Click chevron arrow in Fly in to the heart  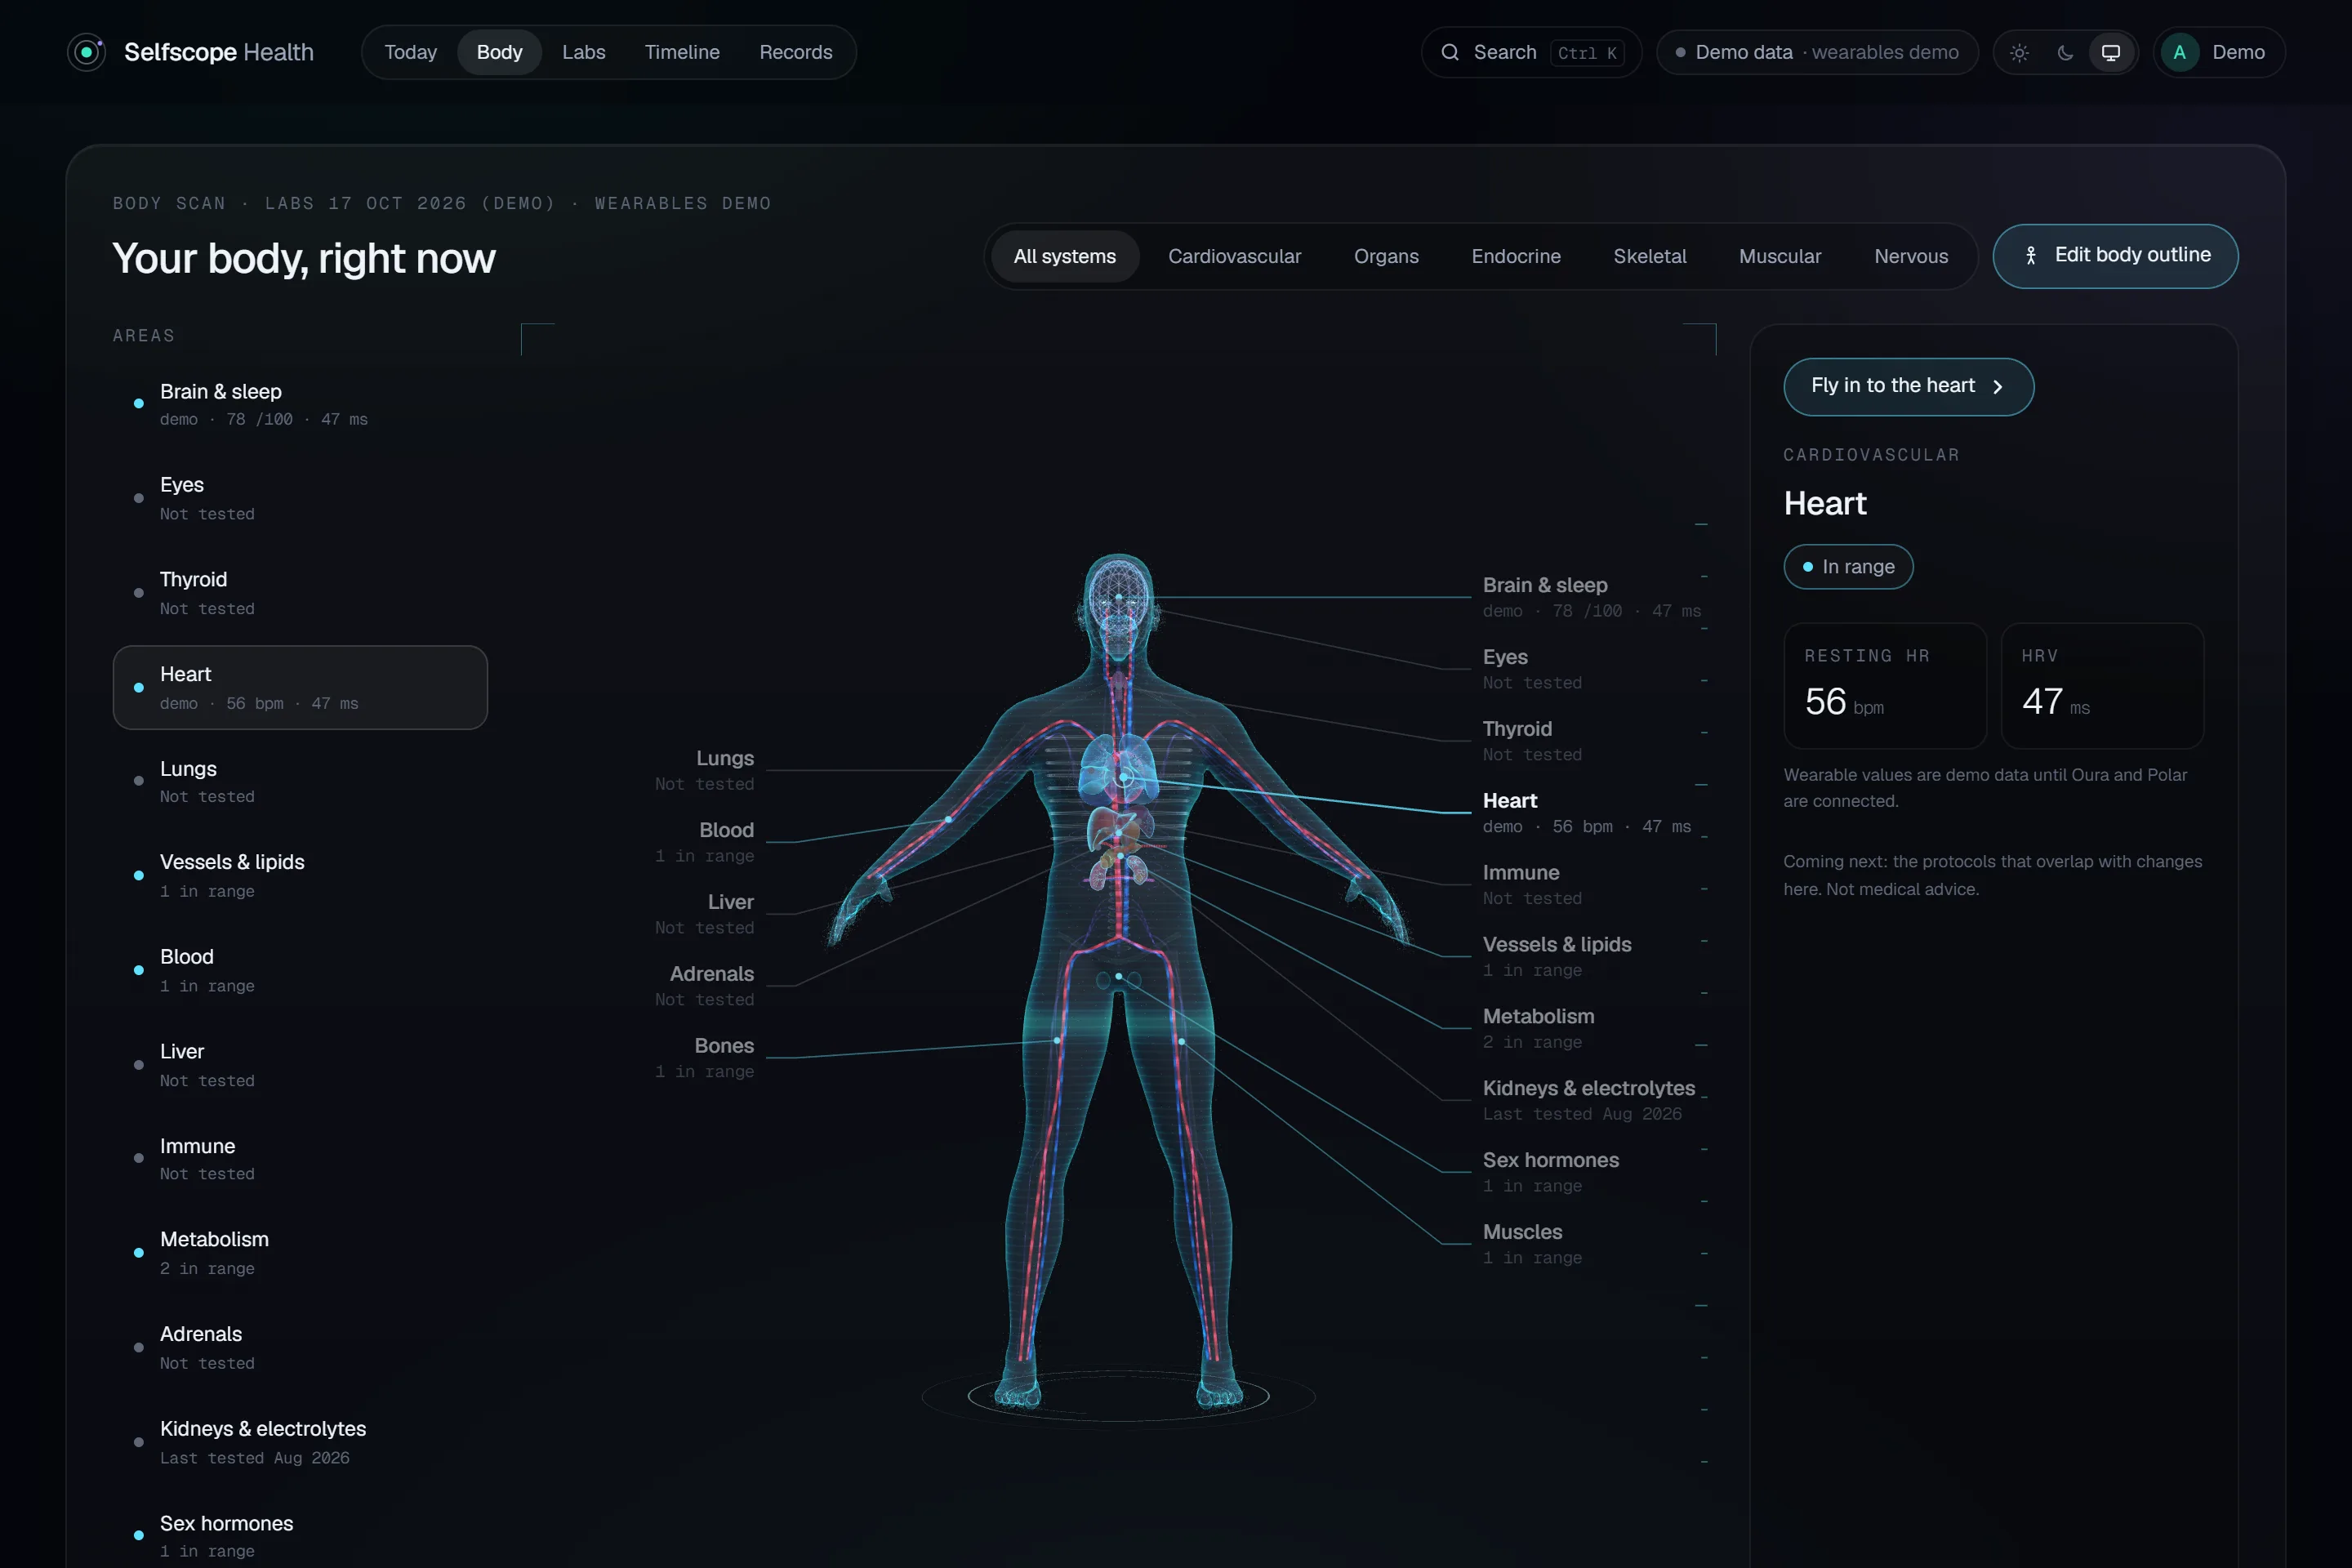tap(1998, 387)
